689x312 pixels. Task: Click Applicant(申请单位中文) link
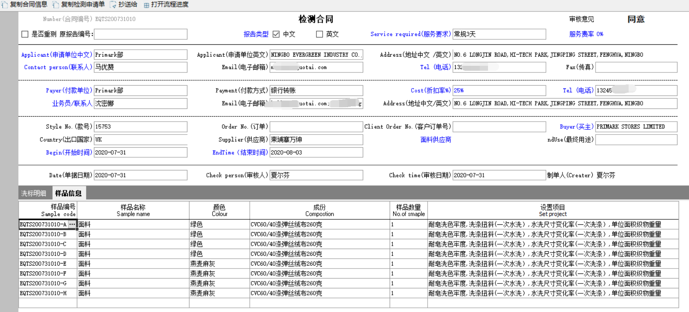tap(57, 55)
